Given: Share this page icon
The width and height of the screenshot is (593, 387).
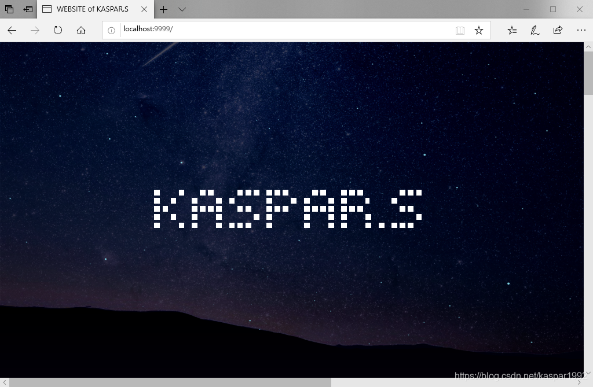Looking at the screenshot, I should (x=558, y=30).
